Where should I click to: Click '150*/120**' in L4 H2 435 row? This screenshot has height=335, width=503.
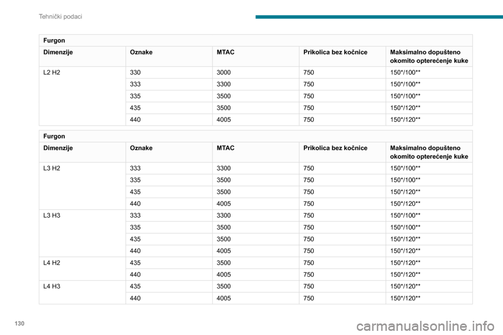[405, 263]
